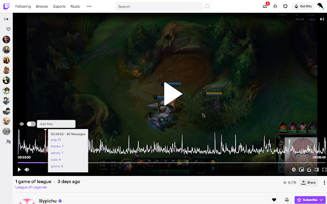The height and width of the screenshot is (204, 327).
Task: Open the three-dots more menu in navigation
Action: tap(89, 7)
